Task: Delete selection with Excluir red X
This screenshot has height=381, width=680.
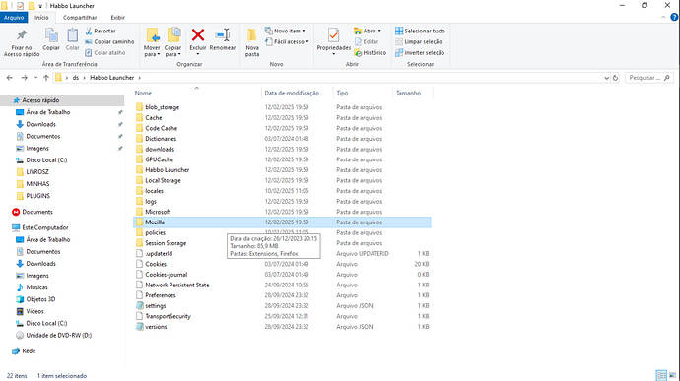Action: pyautogui.click(x=198, y=41)
